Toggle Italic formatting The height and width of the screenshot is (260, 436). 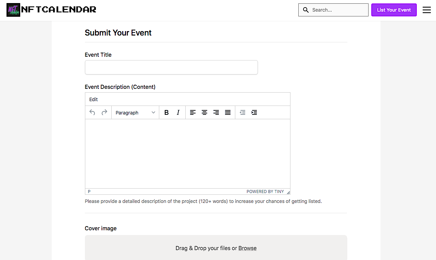click(178, 112)
